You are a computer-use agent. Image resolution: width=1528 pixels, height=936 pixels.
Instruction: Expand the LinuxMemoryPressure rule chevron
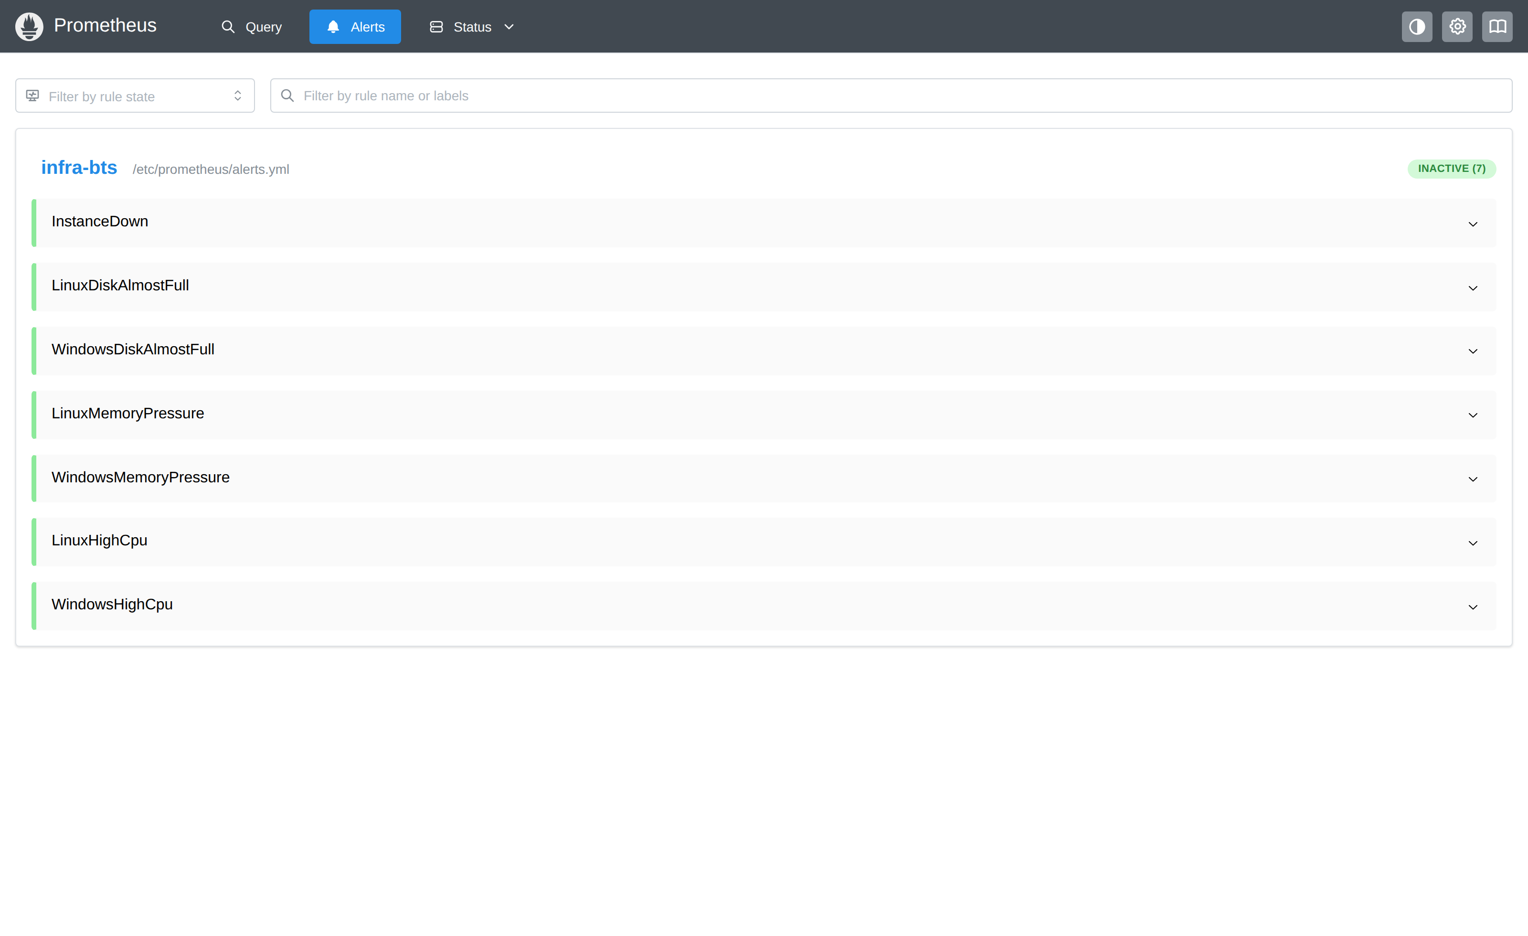1472,415
